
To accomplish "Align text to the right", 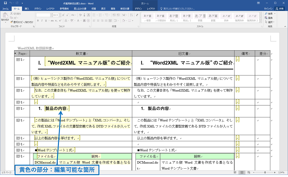I will click(102, 20).
